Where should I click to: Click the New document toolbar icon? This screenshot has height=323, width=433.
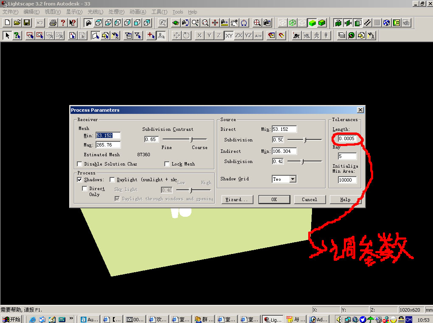coord(8,22)
